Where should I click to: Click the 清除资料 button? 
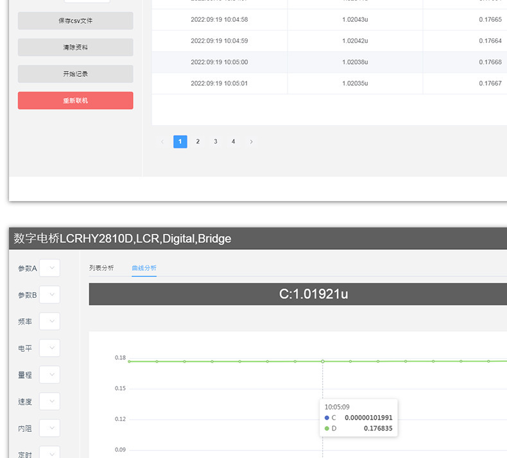tap(75, 47)
